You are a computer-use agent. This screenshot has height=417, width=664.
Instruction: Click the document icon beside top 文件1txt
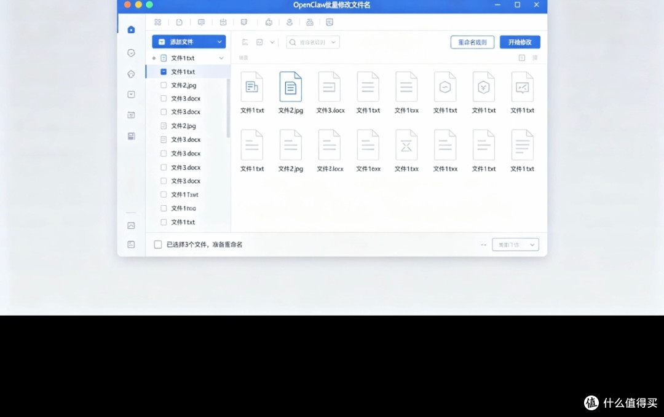(x=164, y=58)
